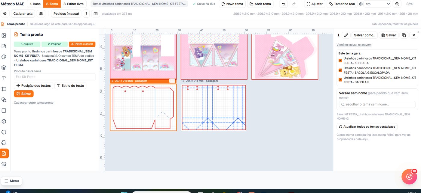421x193 pixels.
Task: Click the Ajustar fit button
Action: (315, 4)
